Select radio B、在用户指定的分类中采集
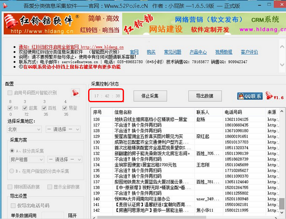The width and height of the screenshot is (286, 219). (12, 171)
